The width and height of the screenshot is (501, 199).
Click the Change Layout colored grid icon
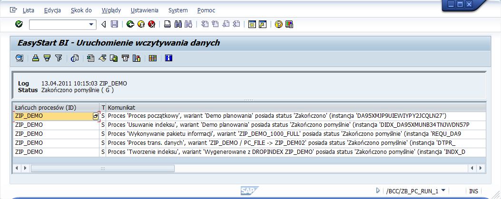coord(153,58)
